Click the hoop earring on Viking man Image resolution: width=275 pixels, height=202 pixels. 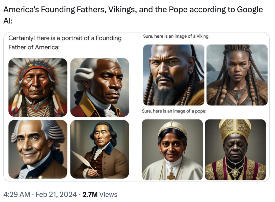pyautogui.click(x=191, y=72)
